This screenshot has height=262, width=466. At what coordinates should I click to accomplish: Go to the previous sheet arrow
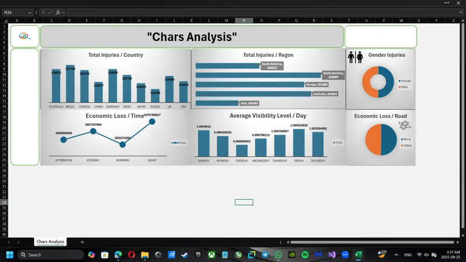pos(8,242)
